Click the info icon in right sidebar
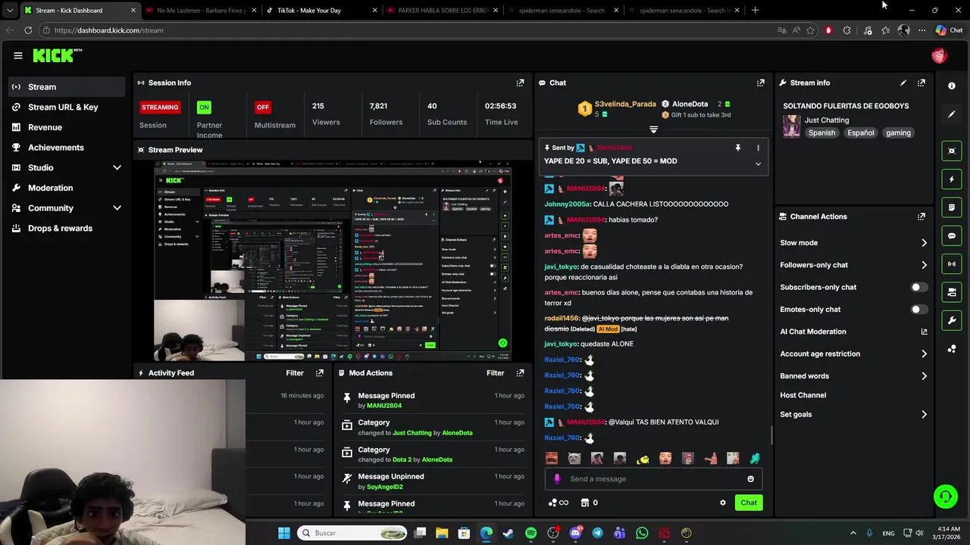Viewport: 970px width, 545px height. coord(952,86)
